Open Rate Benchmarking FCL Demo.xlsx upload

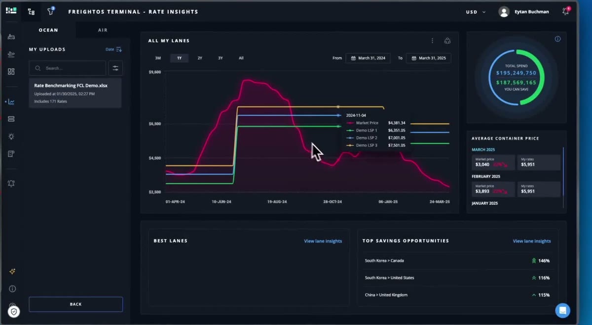click(x=75, y=93)
